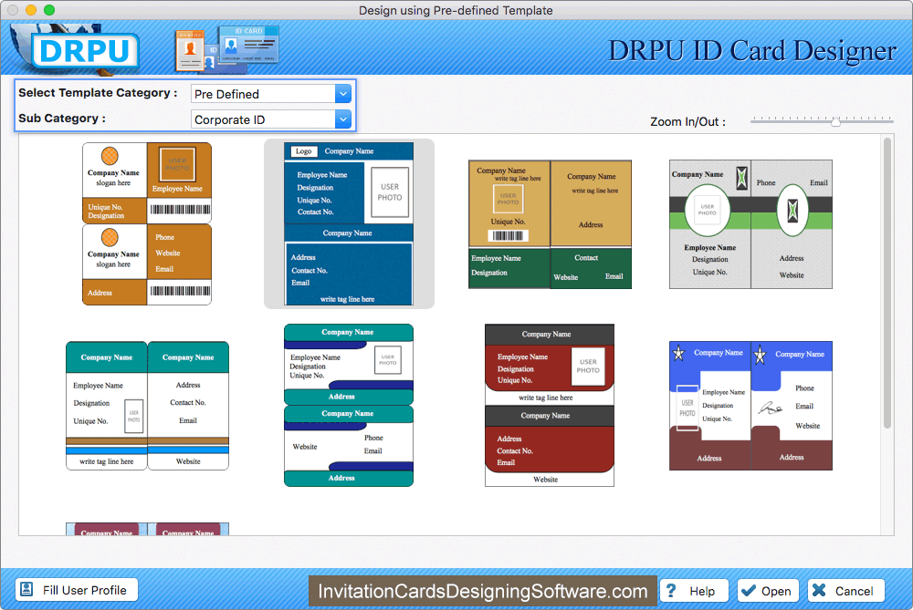Click the question mark Help icon
The image size is (913, 610).
tap(671, 590)
